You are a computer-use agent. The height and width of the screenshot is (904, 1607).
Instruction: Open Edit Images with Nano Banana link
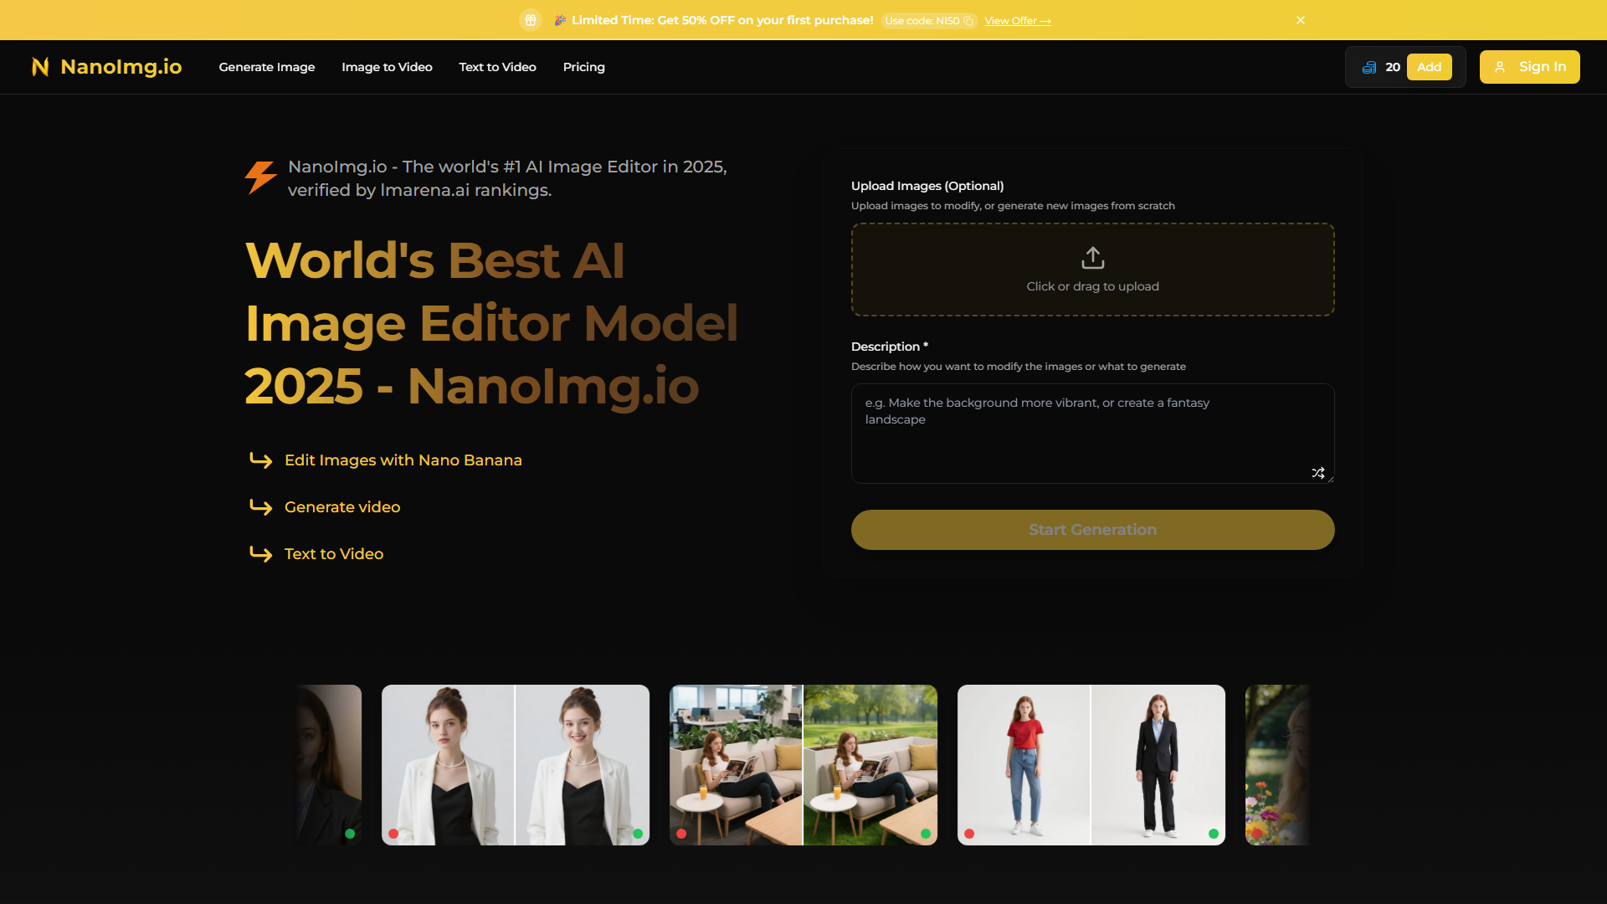click(403, 460)
